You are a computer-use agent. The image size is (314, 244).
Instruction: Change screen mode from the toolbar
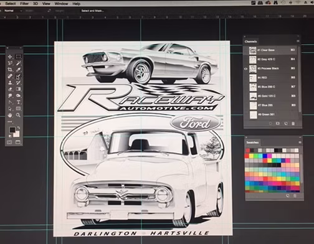[18, 143]
